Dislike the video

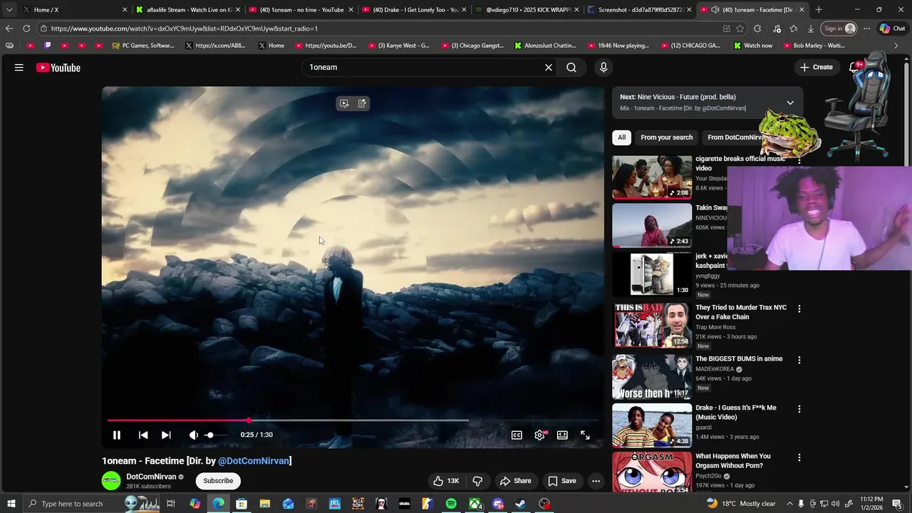477,481
